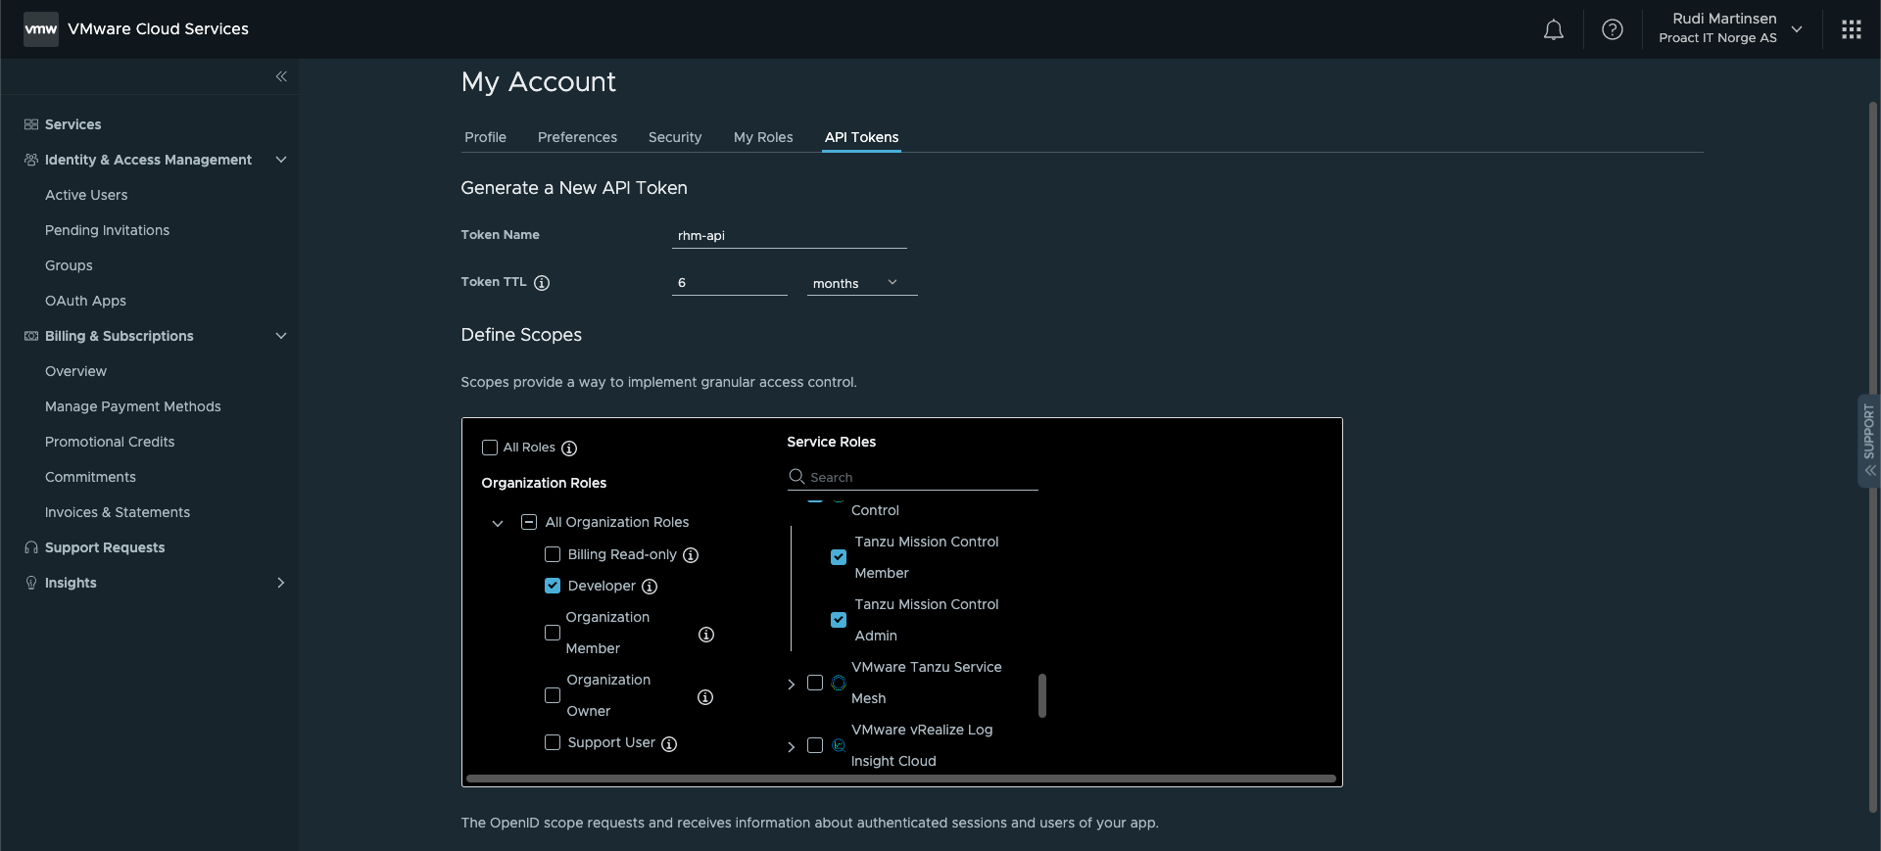Open the SUPPORT side panel tab
The image size is (1881, 851).
click(1869, 441)
